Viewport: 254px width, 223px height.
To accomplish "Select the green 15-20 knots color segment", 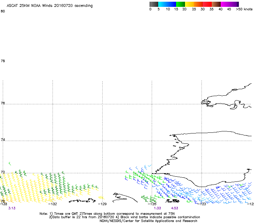I will (181, 4).
